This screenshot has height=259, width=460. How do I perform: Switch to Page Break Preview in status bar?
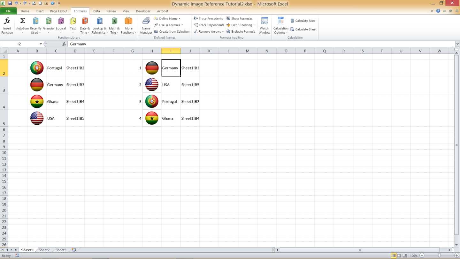(405, 255)
